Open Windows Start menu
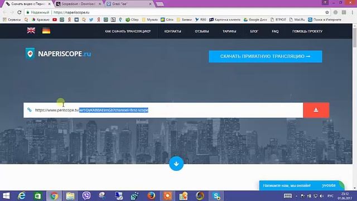The image size is (357, 201). coord(6,196)
